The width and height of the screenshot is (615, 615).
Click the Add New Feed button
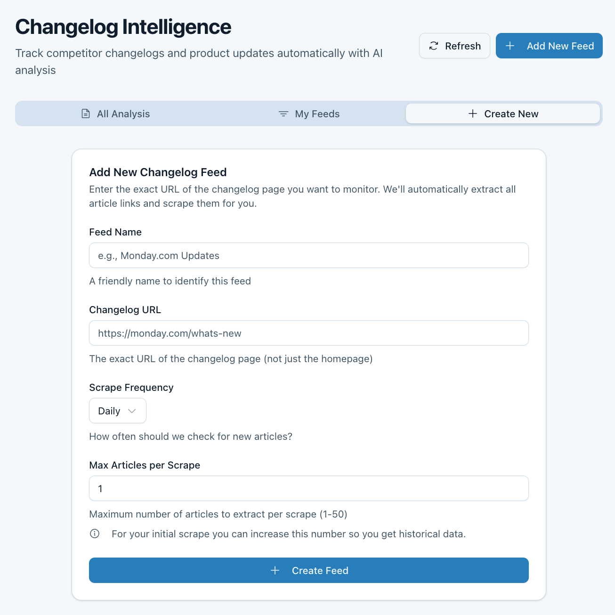549,46
